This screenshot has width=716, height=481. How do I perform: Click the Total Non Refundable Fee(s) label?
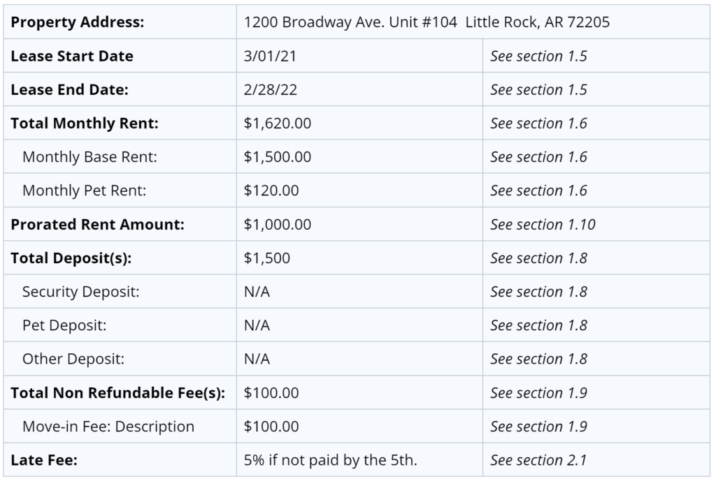(117, 392)
